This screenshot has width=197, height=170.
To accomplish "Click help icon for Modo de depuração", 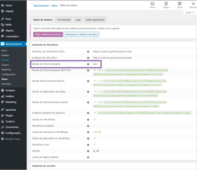I will (88, 139).
